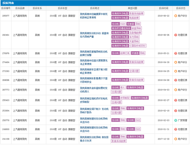Click the 投诉列表 panel title
This screenshot has height=145, width=190.
click(8, 3)
